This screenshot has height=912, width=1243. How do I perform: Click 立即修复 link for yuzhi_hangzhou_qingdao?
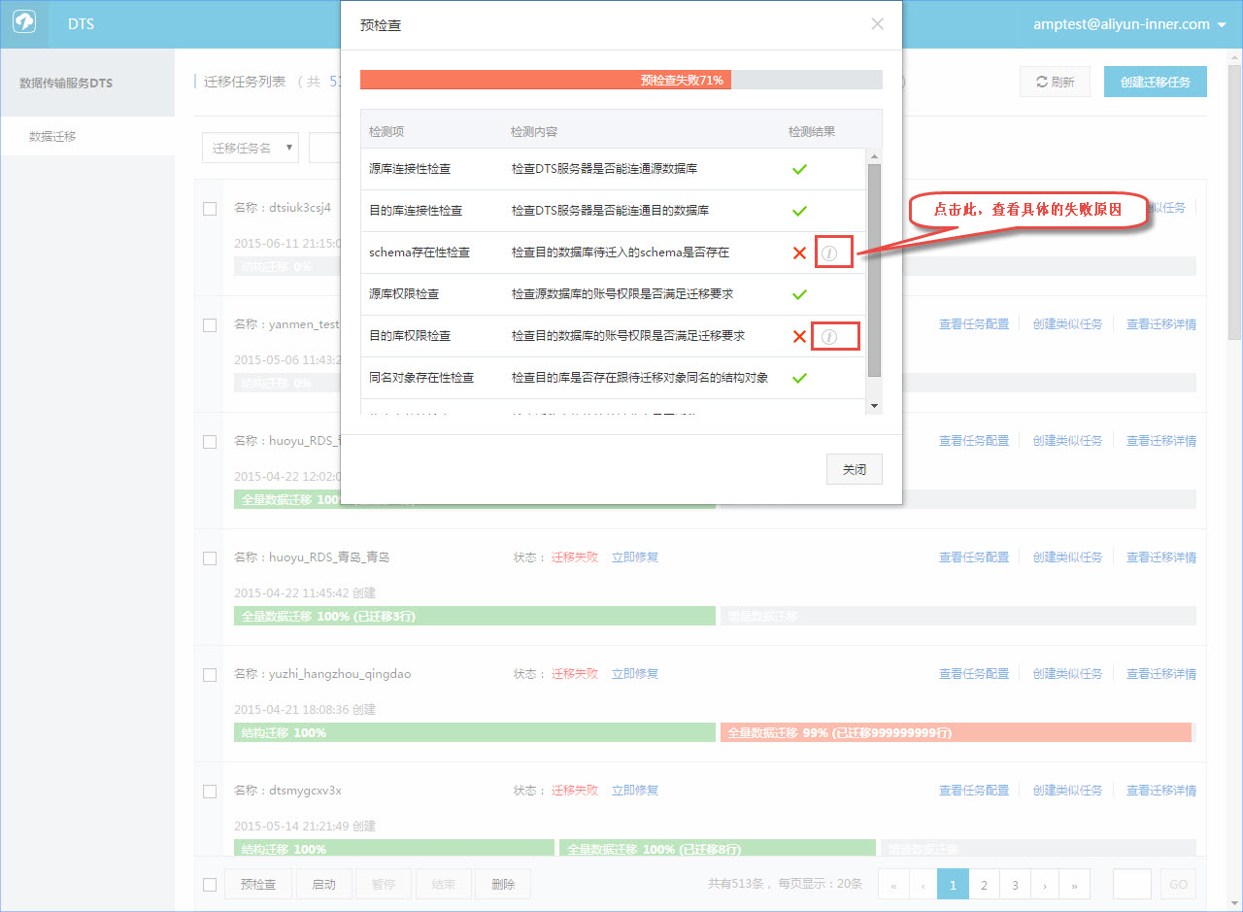[x=635, y=674]
